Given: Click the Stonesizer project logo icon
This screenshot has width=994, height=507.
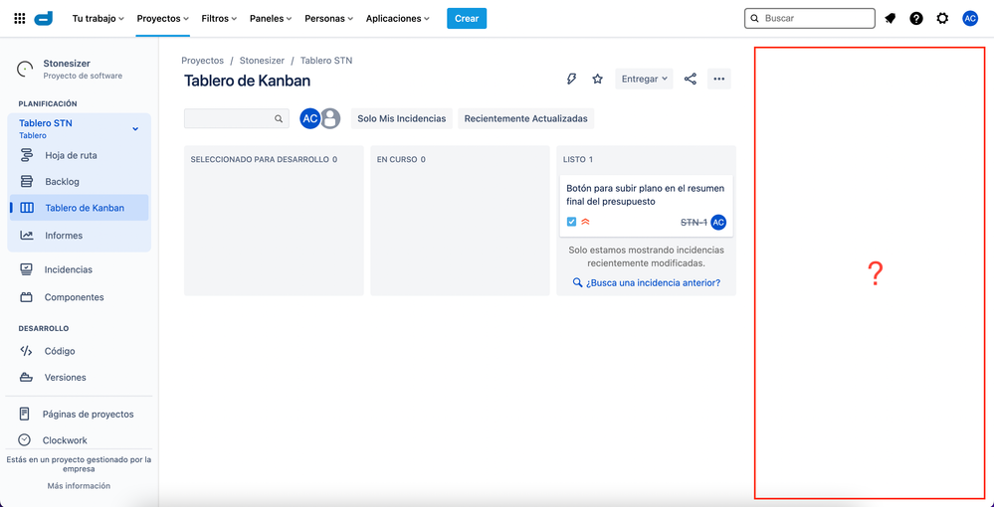Looking at the screenshot, I should [x=25, y=69].
